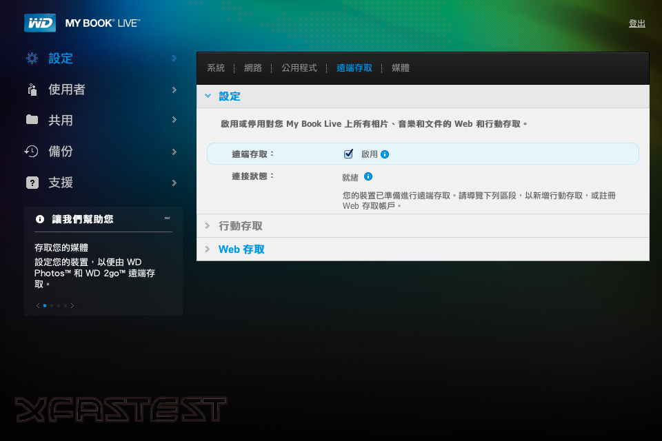
Task: Switch to the 網路 tab
Action: click(x=253, y=68)
